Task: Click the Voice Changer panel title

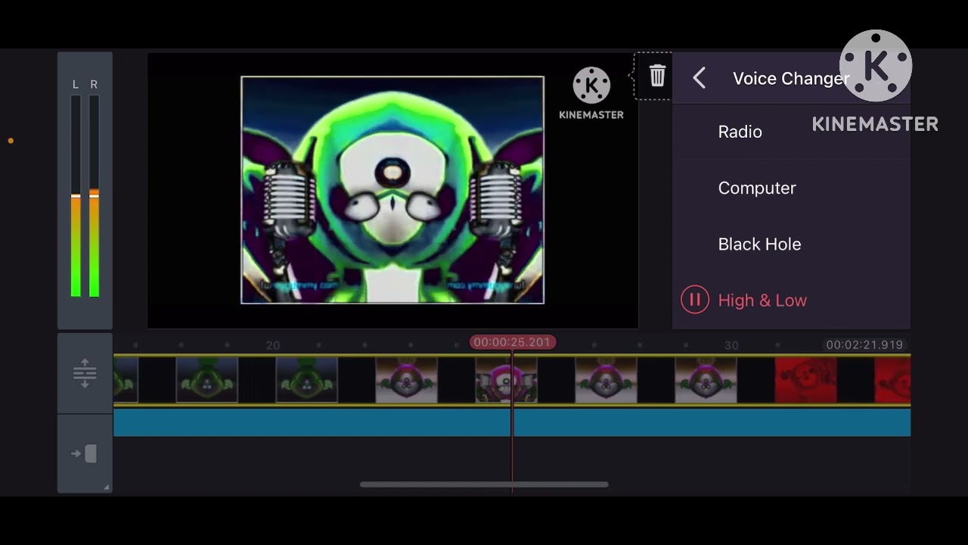Action: 791,79
